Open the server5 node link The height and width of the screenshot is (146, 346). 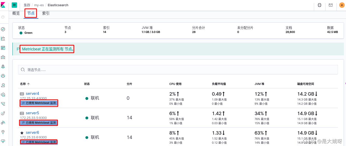(32, 113)
